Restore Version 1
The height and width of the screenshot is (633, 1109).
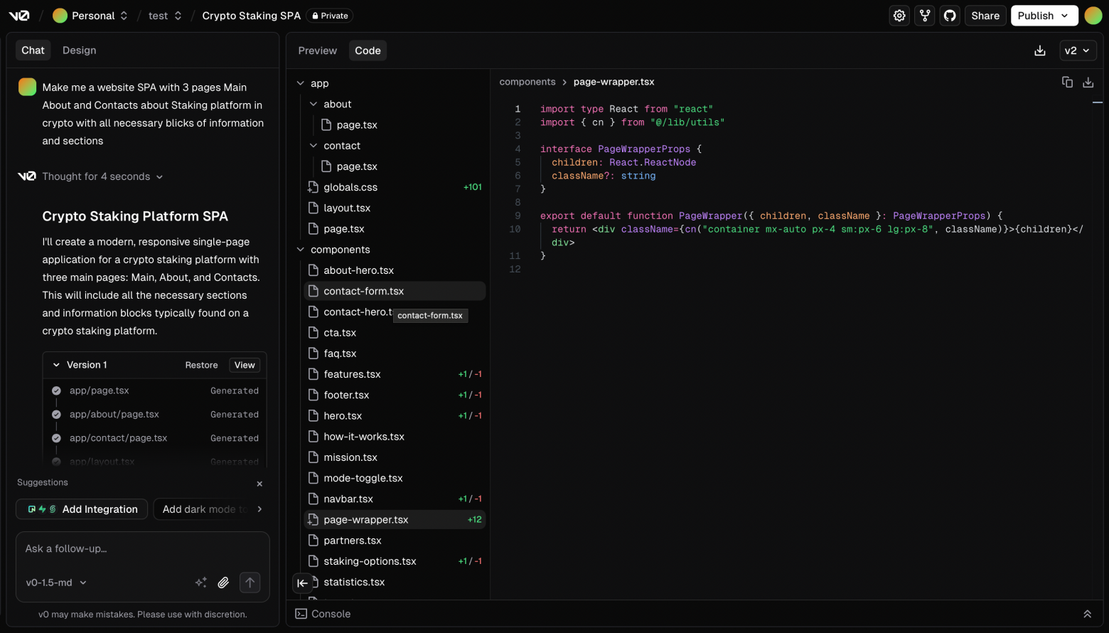[x=201, y=365]
